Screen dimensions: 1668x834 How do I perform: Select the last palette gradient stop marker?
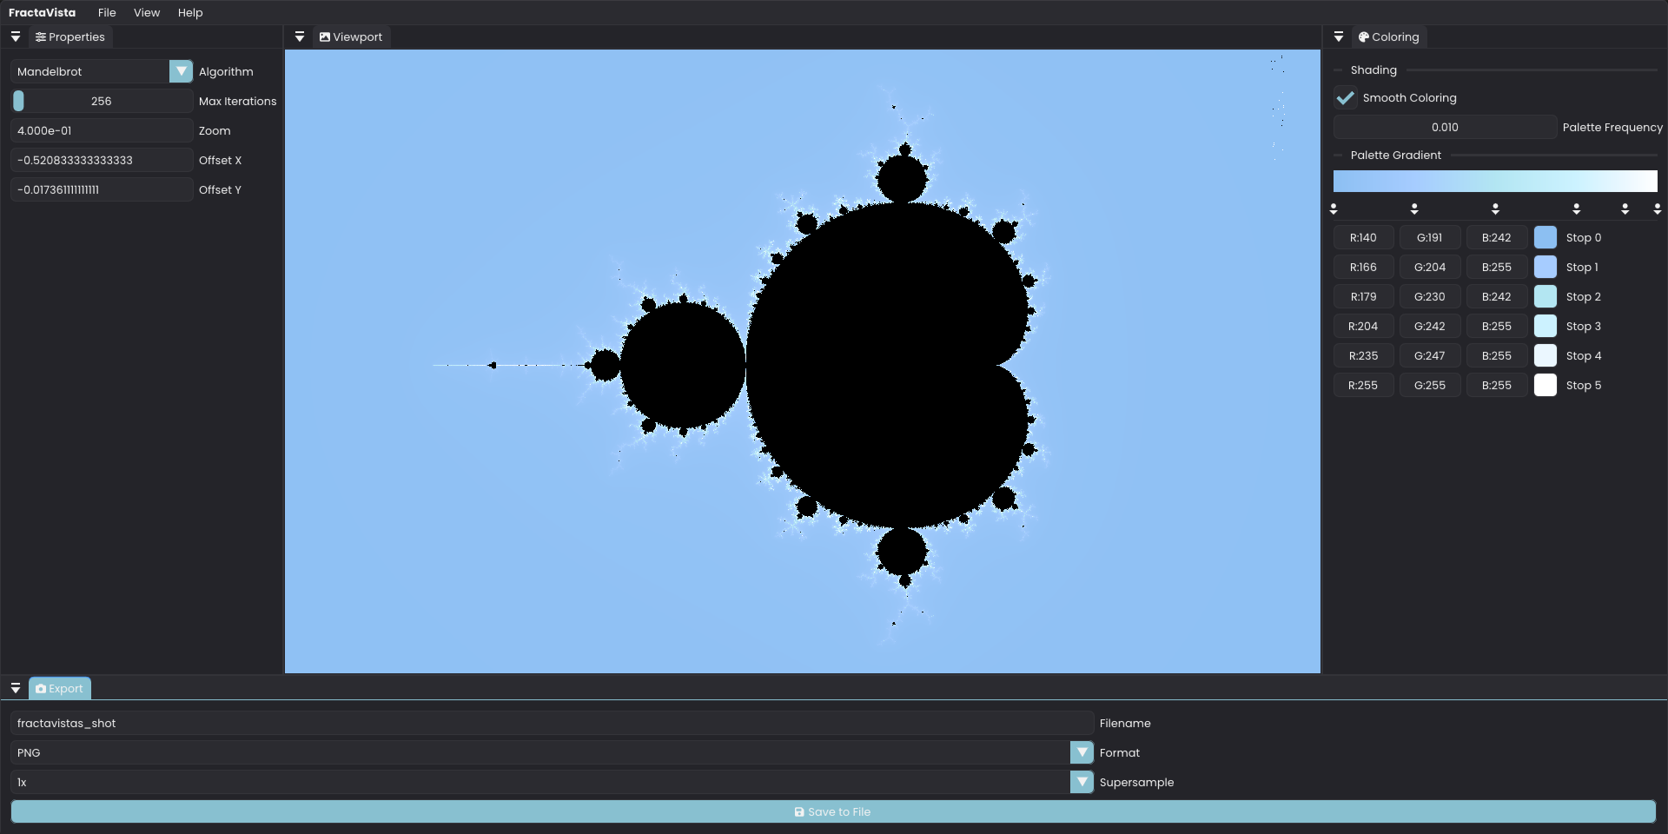[1658, 208]
